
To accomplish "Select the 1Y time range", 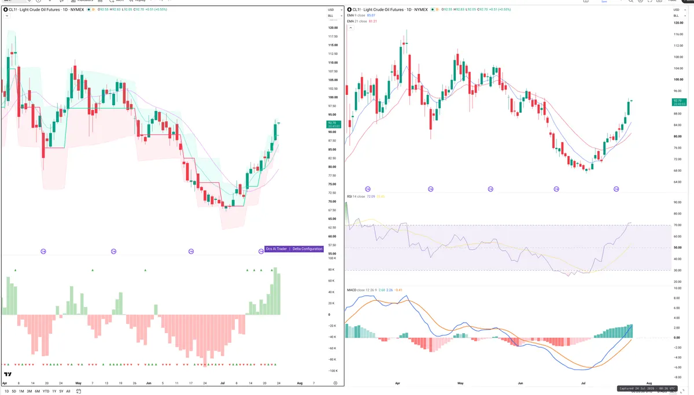I will click(54, 391).
